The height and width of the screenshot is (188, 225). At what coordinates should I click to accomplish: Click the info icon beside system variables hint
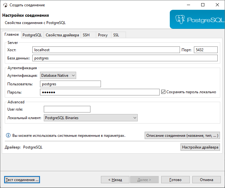(x=8, y=135)
